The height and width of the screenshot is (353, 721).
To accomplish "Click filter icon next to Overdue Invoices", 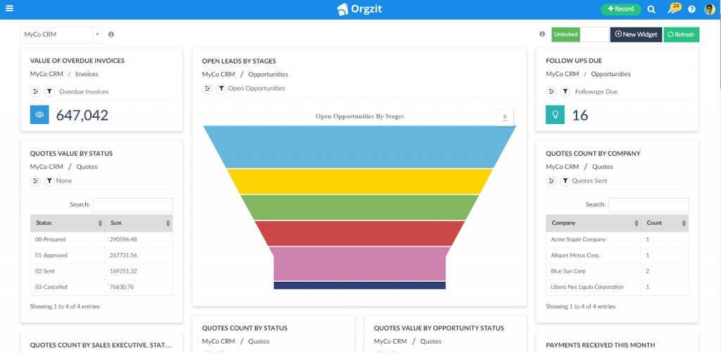I will pos(49,92).
